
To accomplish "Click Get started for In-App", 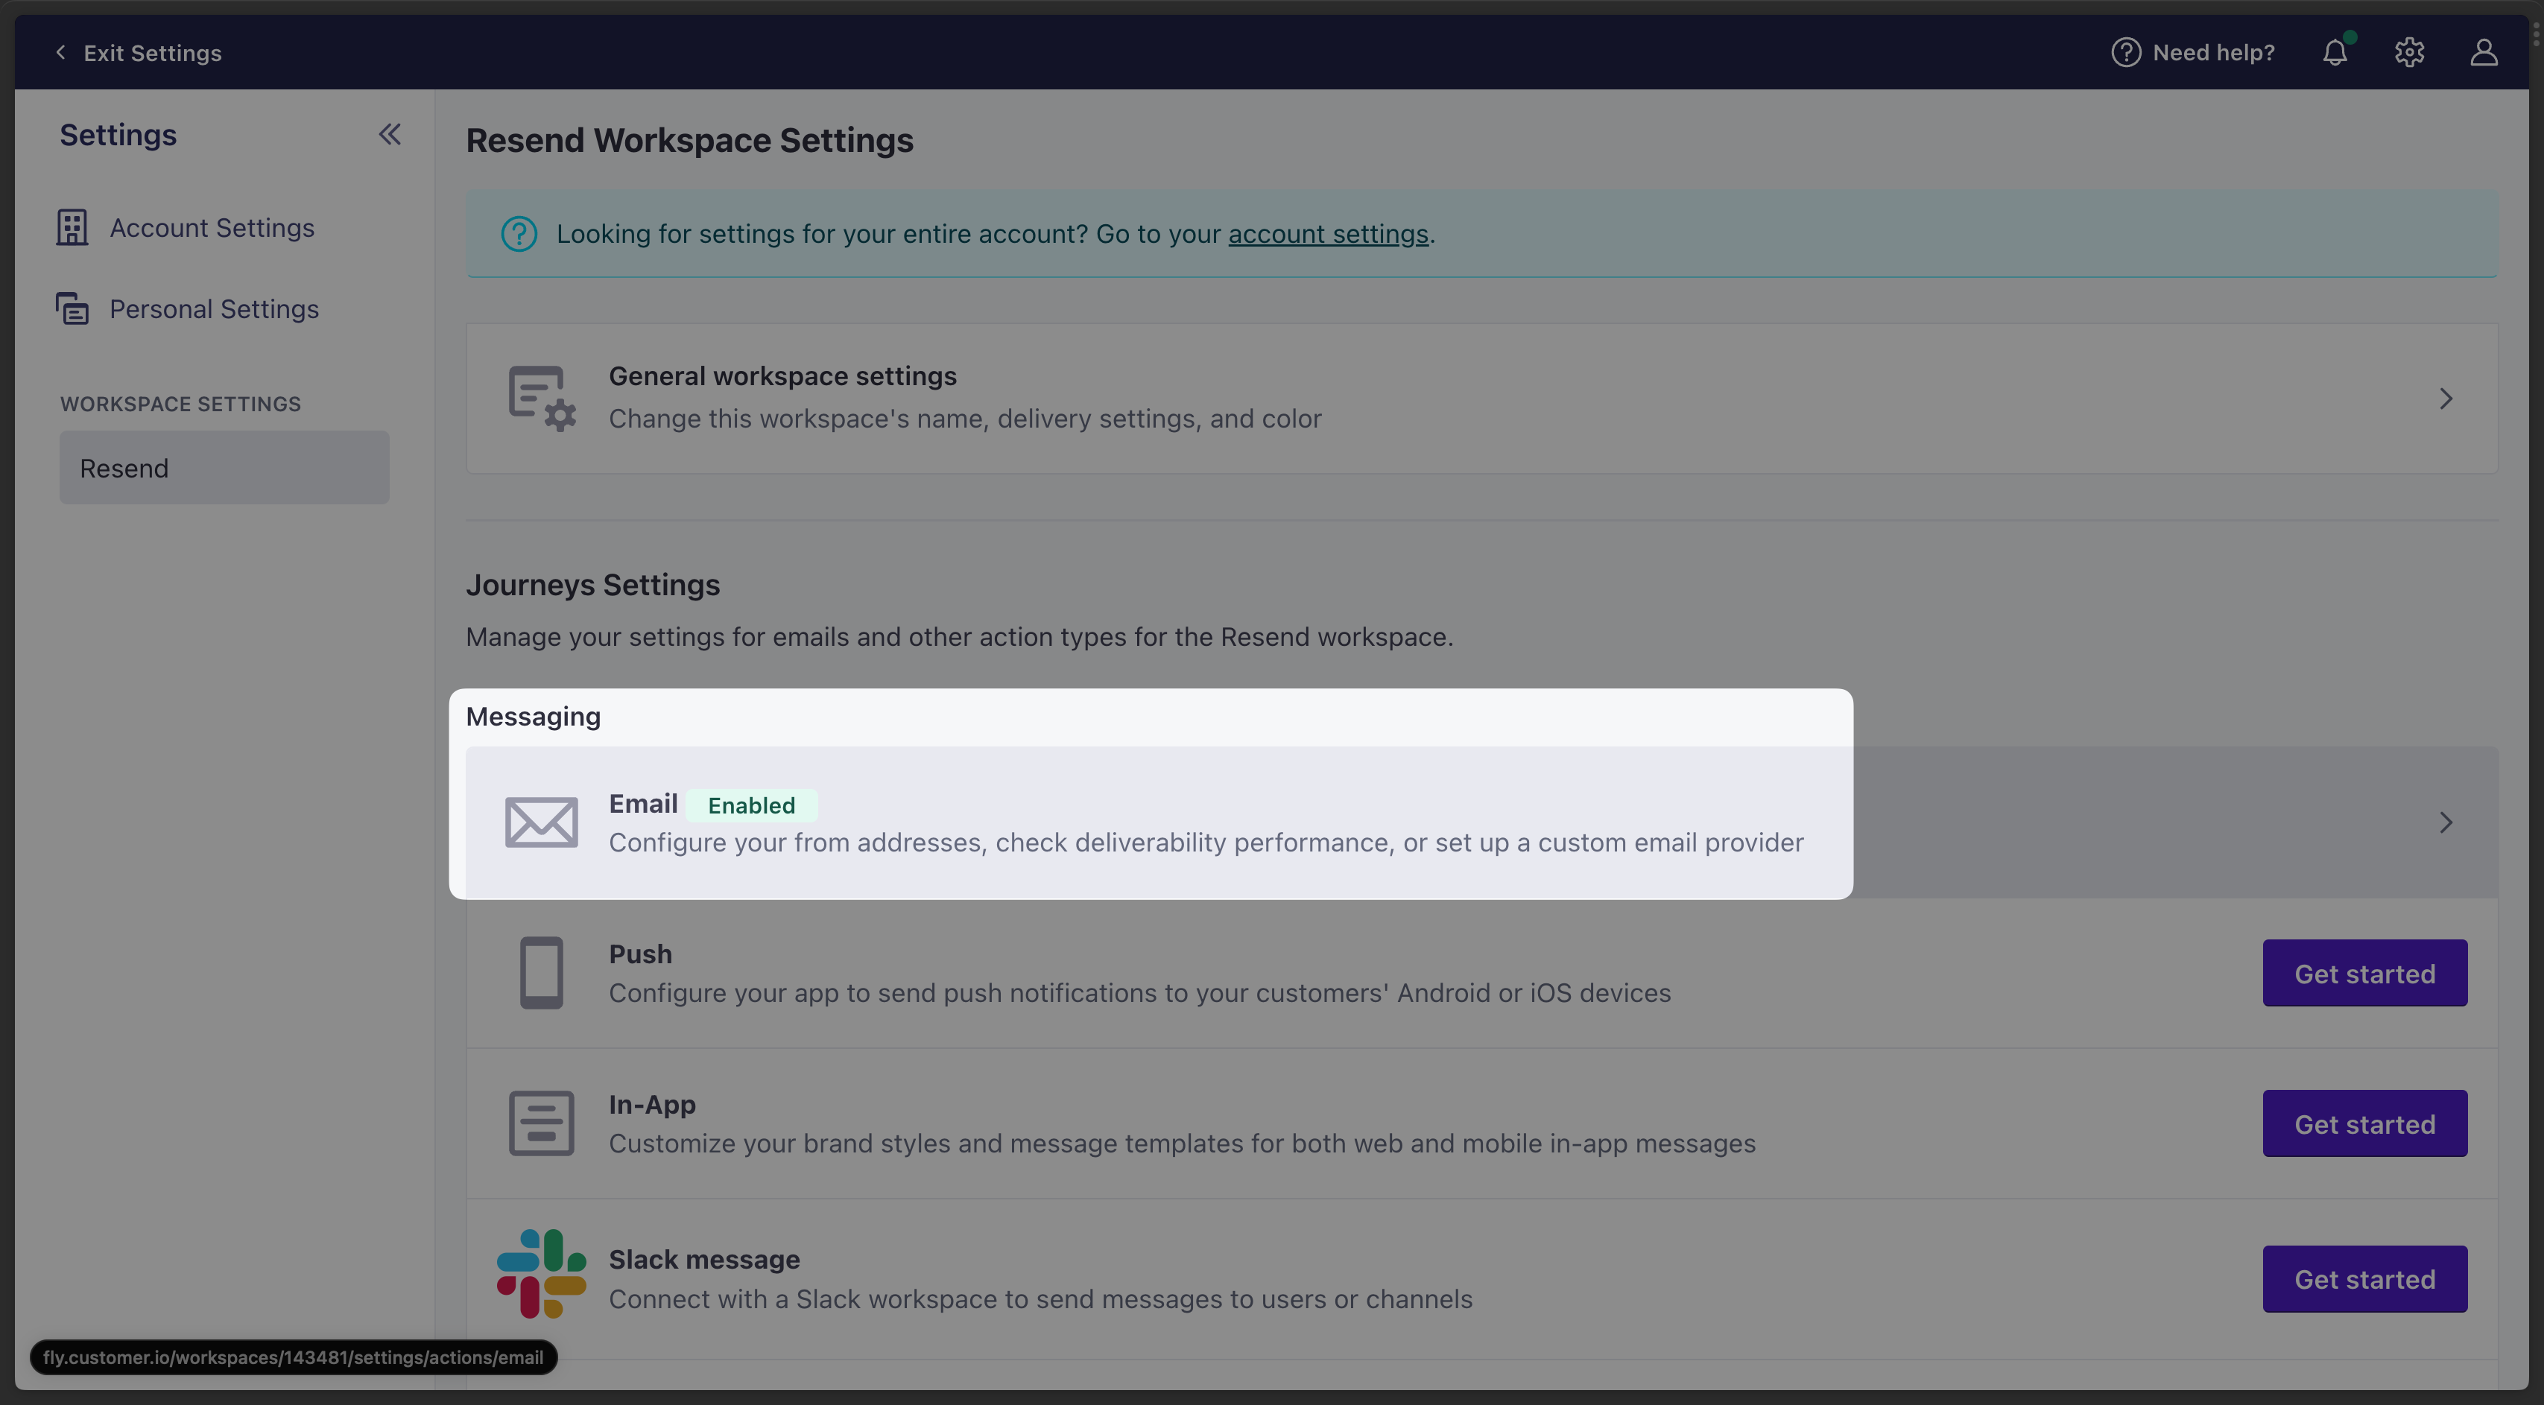I will coord(2364,1123).
